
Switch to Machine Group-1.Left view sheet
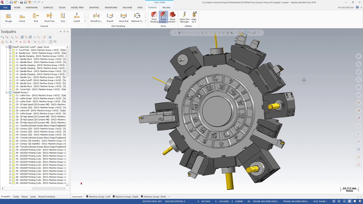pyautogui.click(x=98, y=197)
